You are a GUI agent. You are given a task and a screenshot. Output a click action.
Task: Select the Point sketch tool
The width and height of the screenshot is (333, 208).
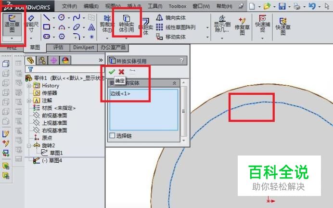tap(91, 37)
